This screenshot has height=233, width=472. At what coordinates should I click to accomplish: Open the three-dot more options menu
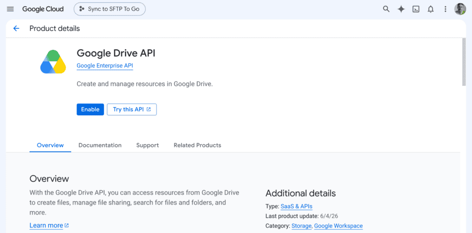click(x=446, y=9)
